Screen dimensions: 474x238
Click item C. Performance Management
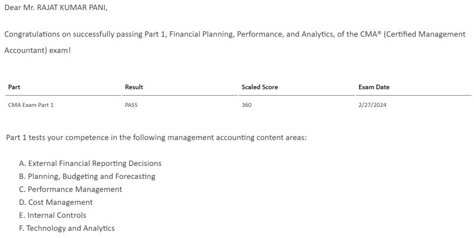click(71, 189)
